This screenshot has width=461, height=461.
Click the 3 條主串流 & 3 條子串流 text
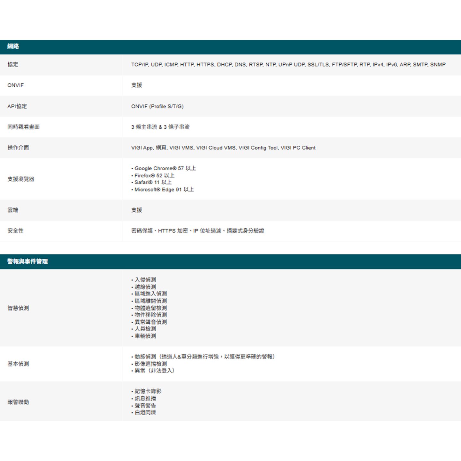pyautogui.click(x=160, y=127)
